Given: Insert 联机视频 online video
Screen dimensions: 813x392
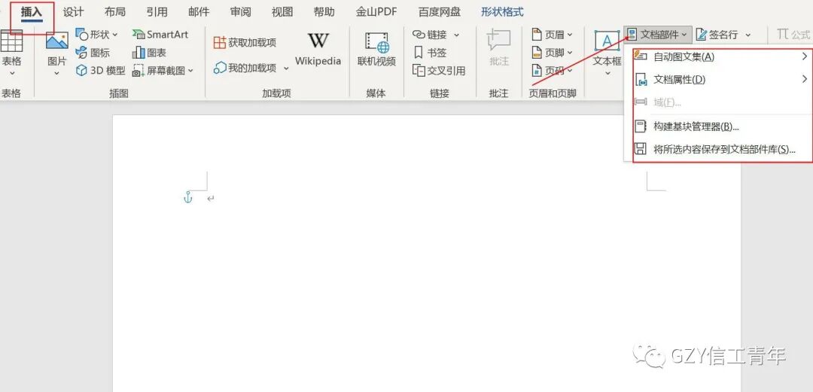Looking at the screenshot, I should click(376, 49).
